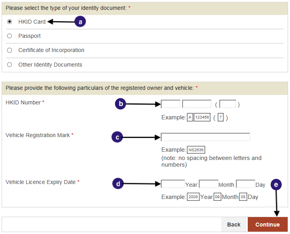The height and width of the screenshot is (234, 290).
Task: Click the expiry date Month field
Action: pos(209,184)
